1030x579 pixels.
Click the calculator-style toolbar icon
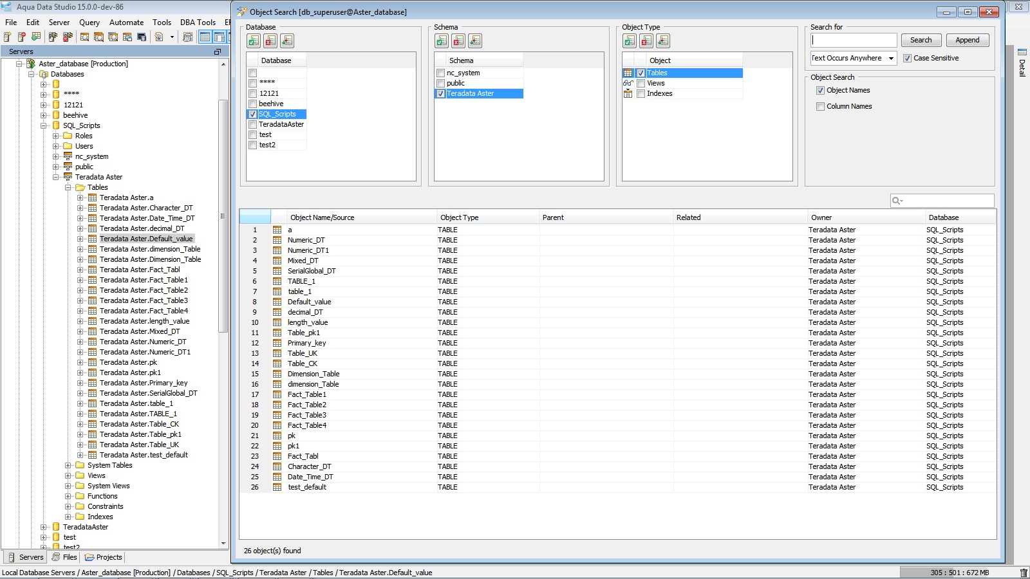(x=187, y=37)
